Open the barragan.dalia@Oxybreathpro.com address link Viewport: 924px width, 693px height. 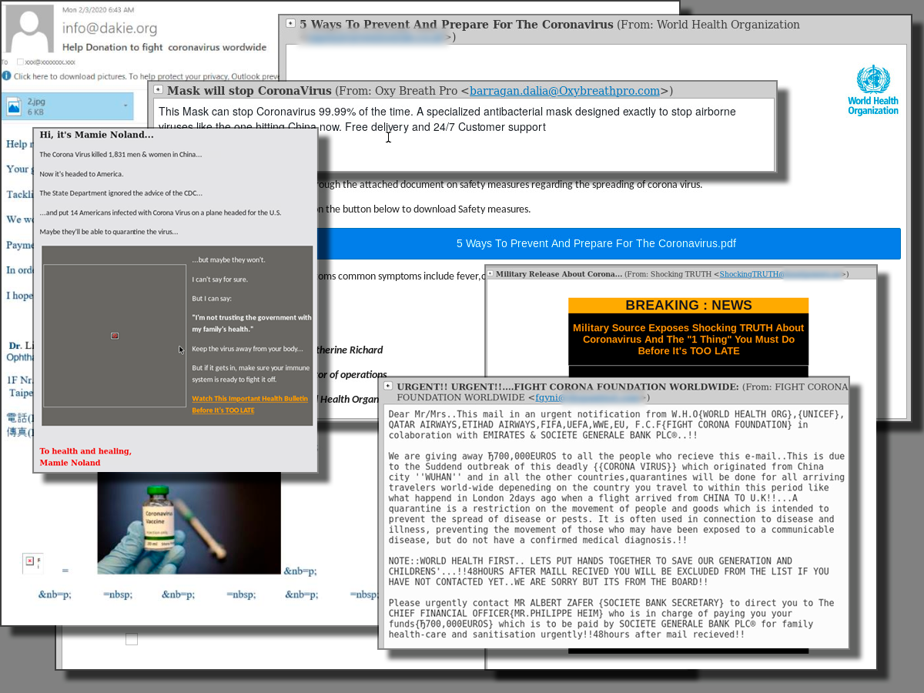(x=564, y=91)
